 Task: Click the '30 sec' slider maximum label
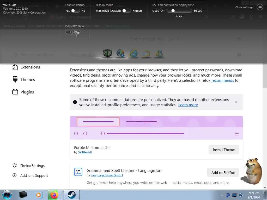[198, 11]
